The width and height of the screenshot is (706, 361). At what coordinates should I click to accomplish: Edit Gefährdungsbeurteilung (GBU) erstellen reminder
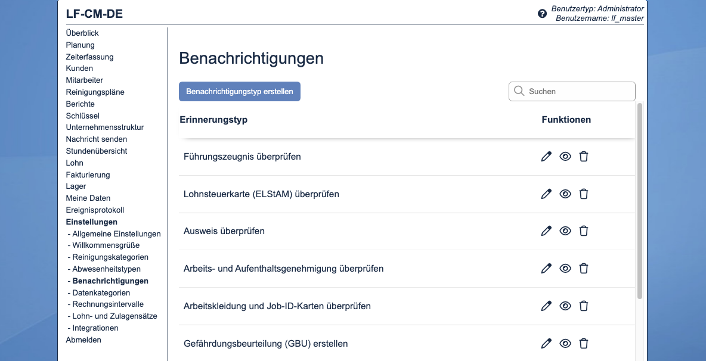tap(546, 343)
